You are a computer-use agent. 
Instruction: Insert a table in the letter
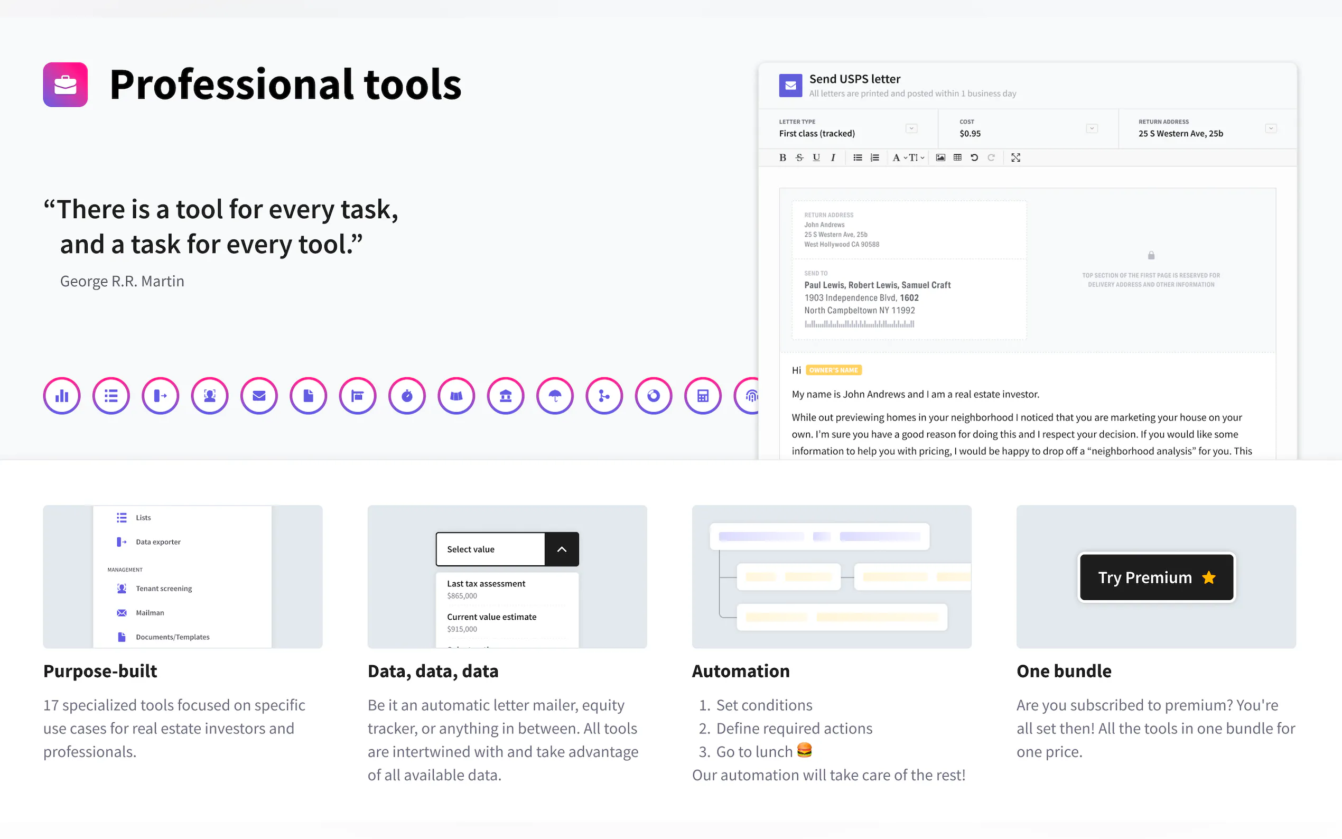click(957, 157)
